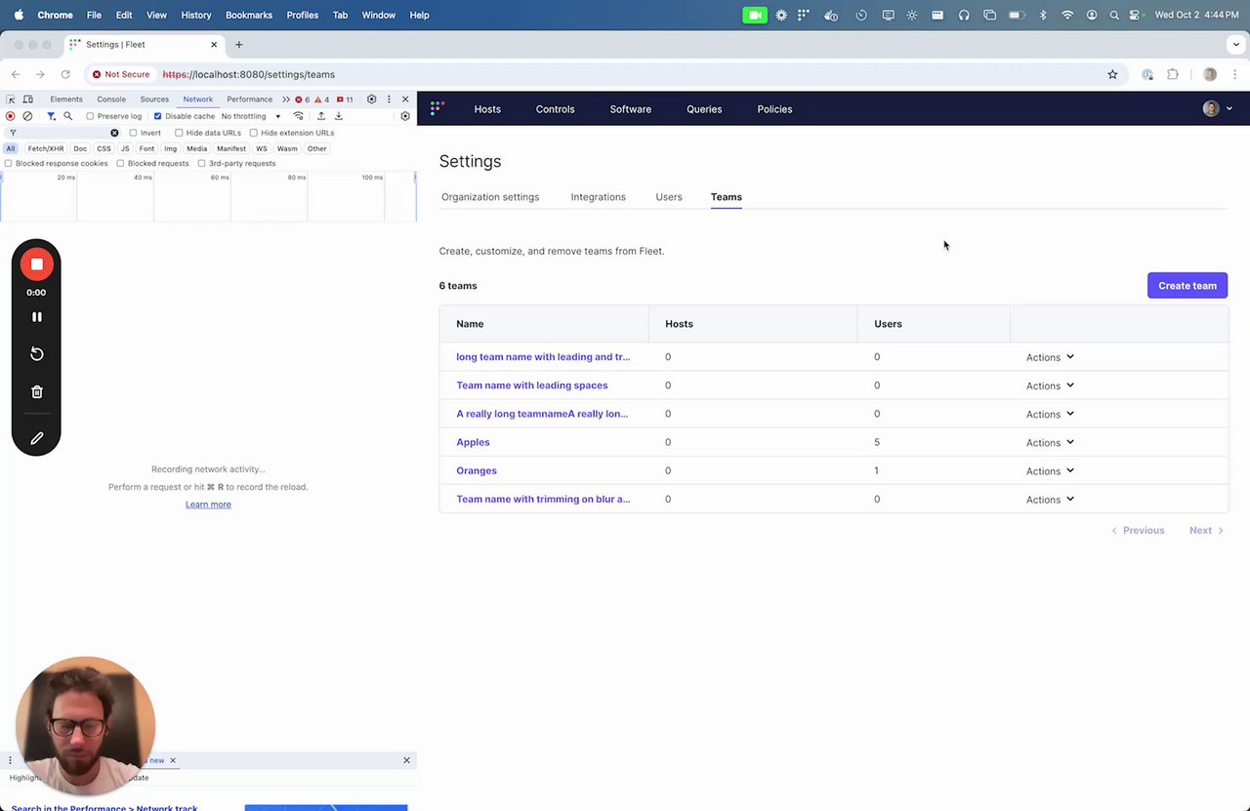Screen dimensions: 1250x811
Task: Switch to the Users tab
Action: (x=669, y=197)
